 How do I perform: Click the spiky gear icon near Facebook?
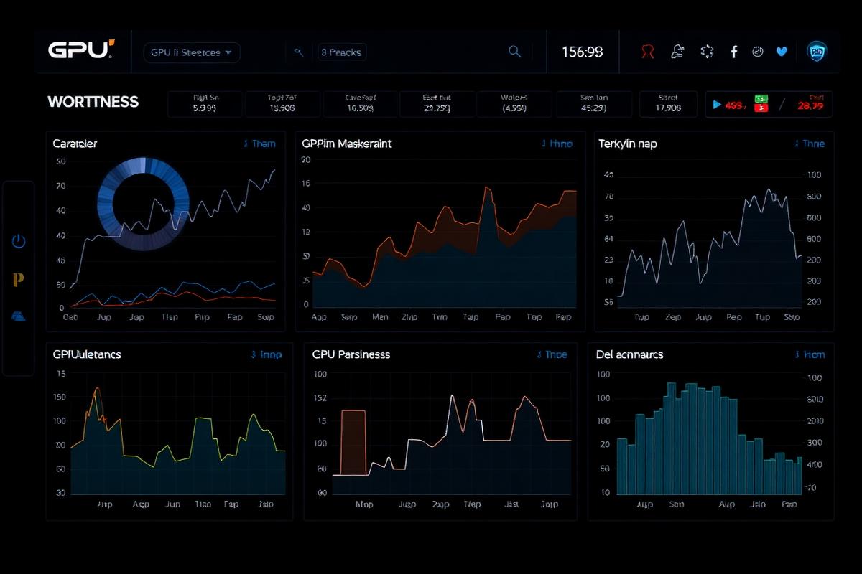706,51
